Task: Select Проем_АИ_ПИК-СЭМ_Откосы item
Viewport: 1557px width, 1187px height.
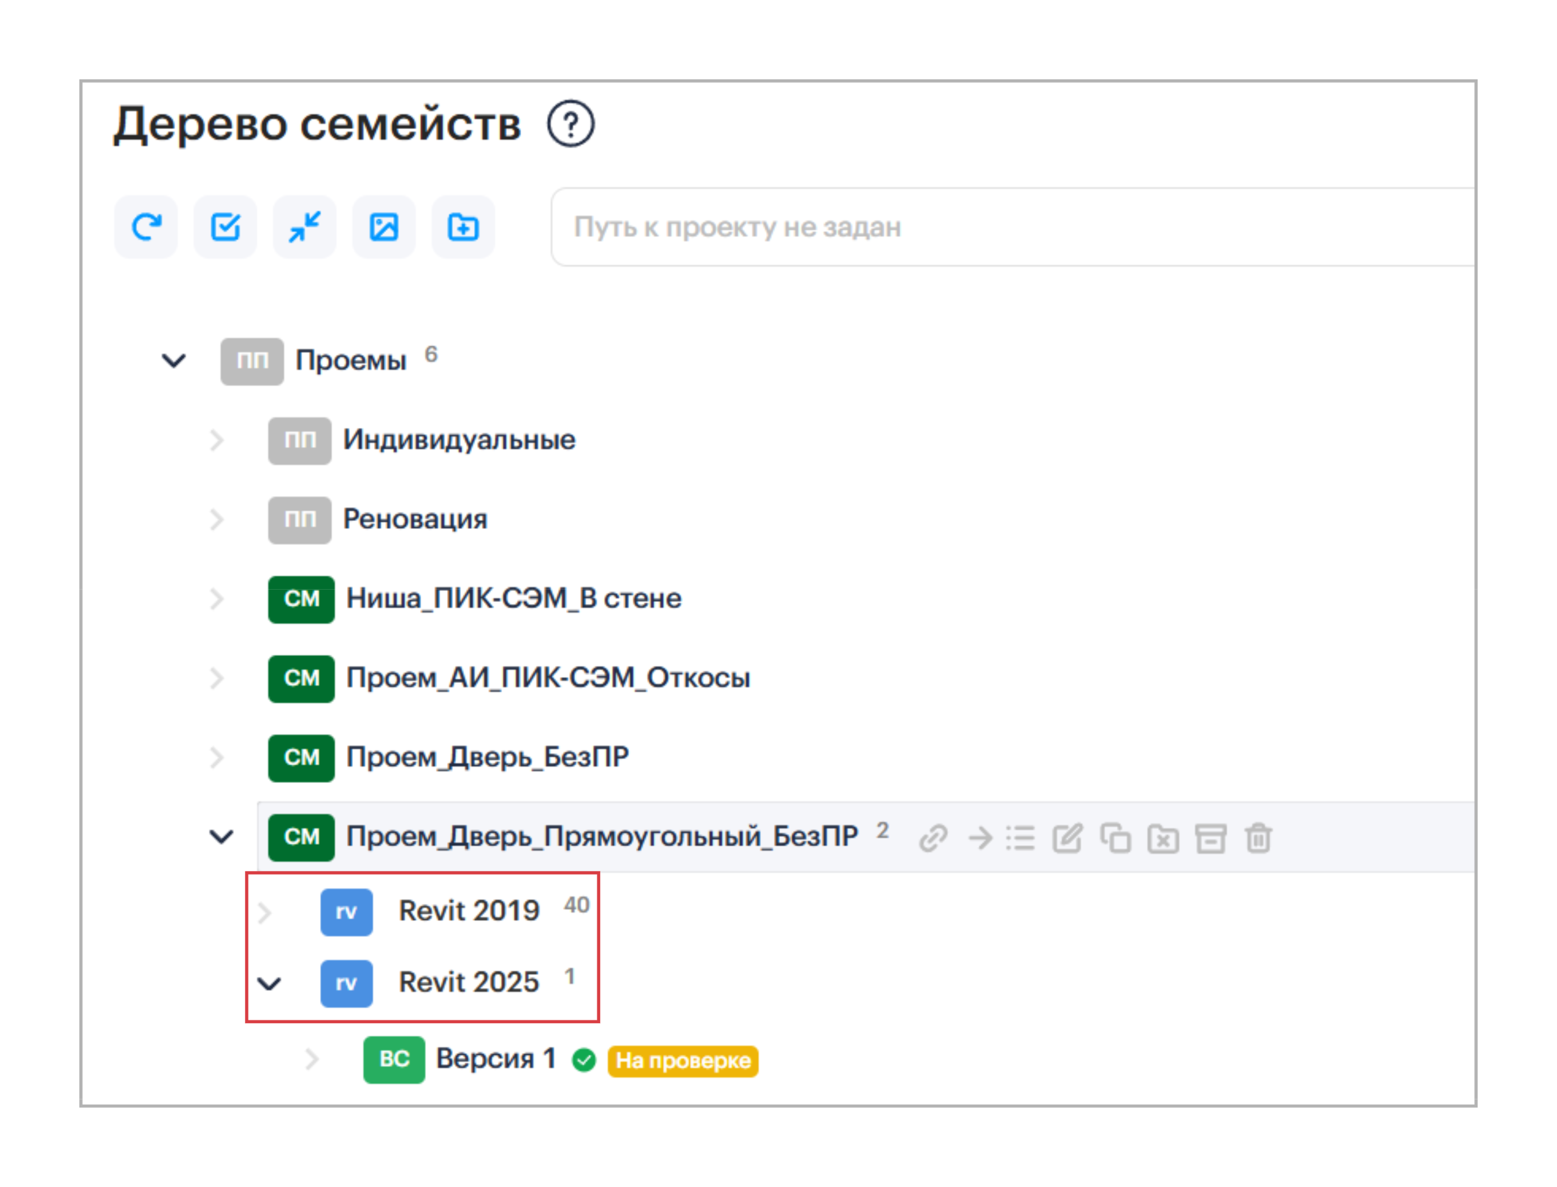Action: (548, 678)
